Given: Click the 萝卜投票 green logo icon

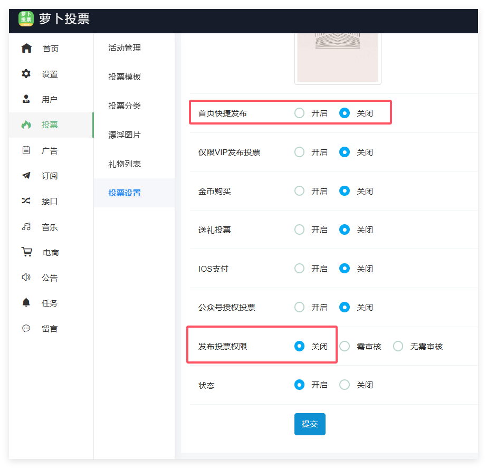Looking at the screenshot, I should coord(26,18).
